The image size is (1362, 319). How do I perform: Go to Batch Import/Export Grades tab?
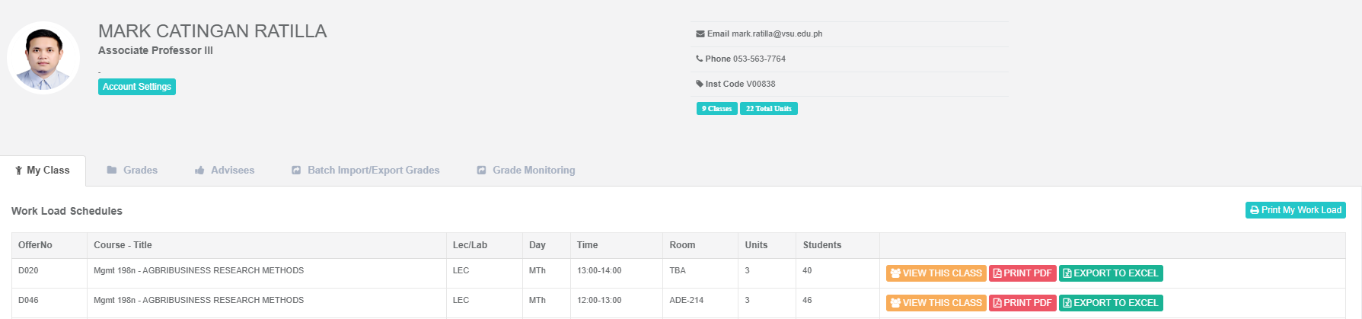tap(365, 171)
